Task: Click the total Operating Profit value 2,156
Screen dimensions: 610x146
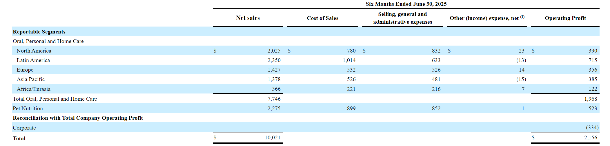Action: click(590, 138)
